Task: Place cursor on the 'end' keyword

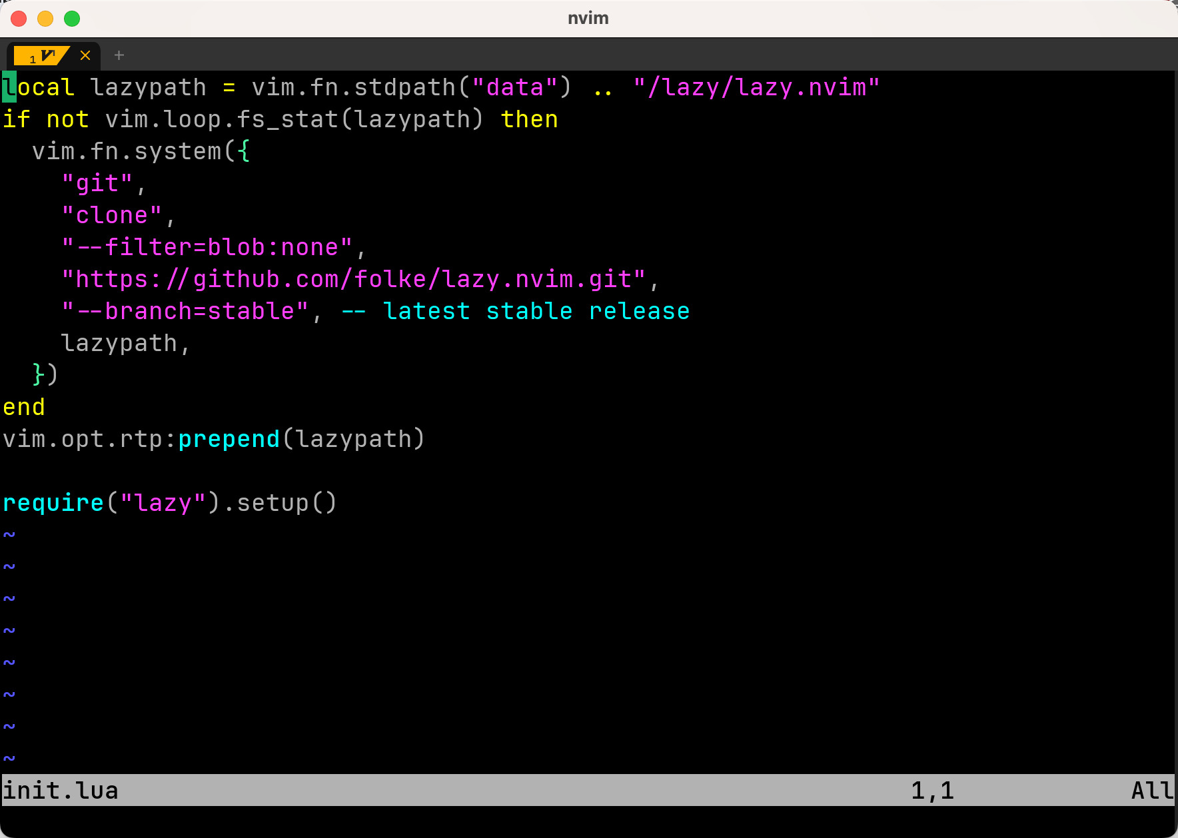Action: pos(24,407)
